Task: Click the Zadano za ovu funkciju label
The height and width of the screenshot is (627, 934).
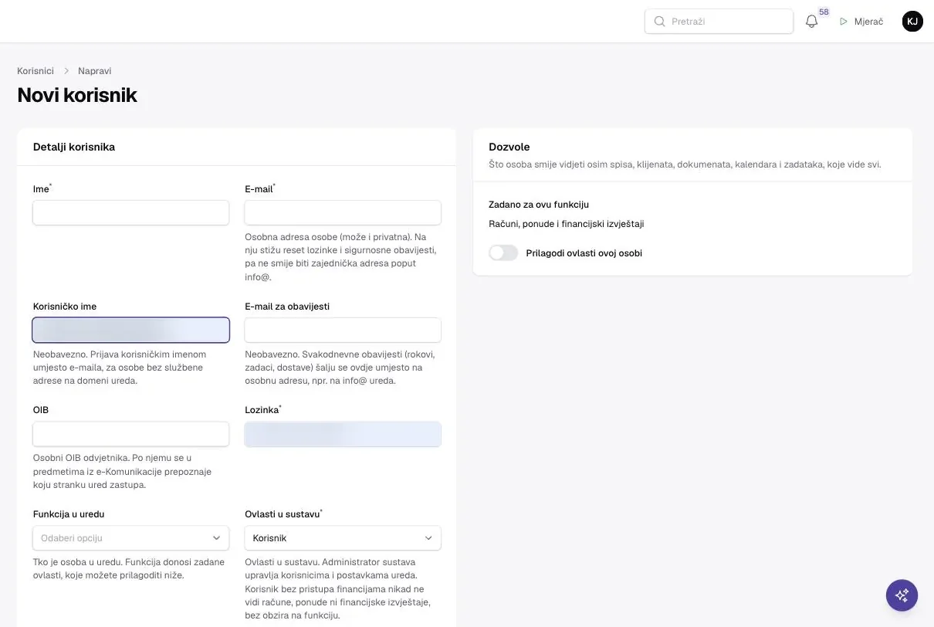Action: [x=539, y=205]
